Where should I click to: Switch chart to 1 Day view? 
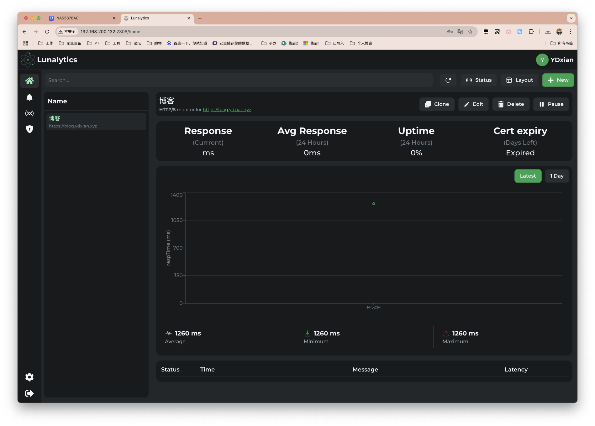557,176
